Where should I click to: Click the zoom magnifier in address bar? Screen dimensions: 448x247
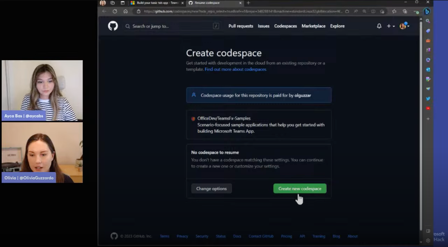coord(364,11)
